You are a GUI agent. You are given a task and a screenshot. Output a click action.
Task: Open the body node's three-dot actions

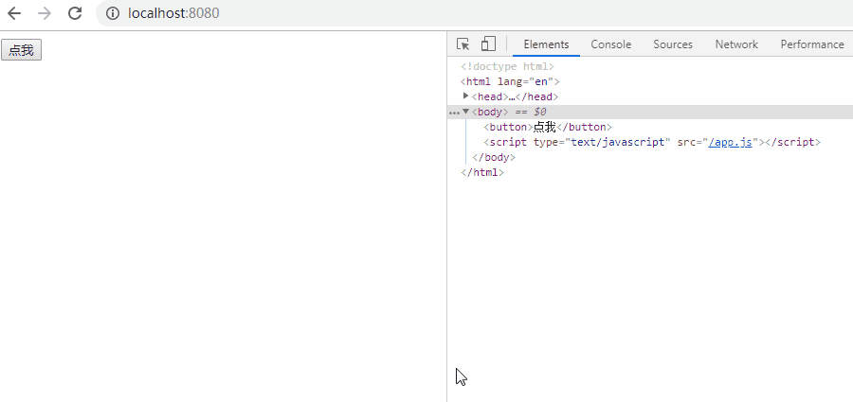tap(454, 113)
